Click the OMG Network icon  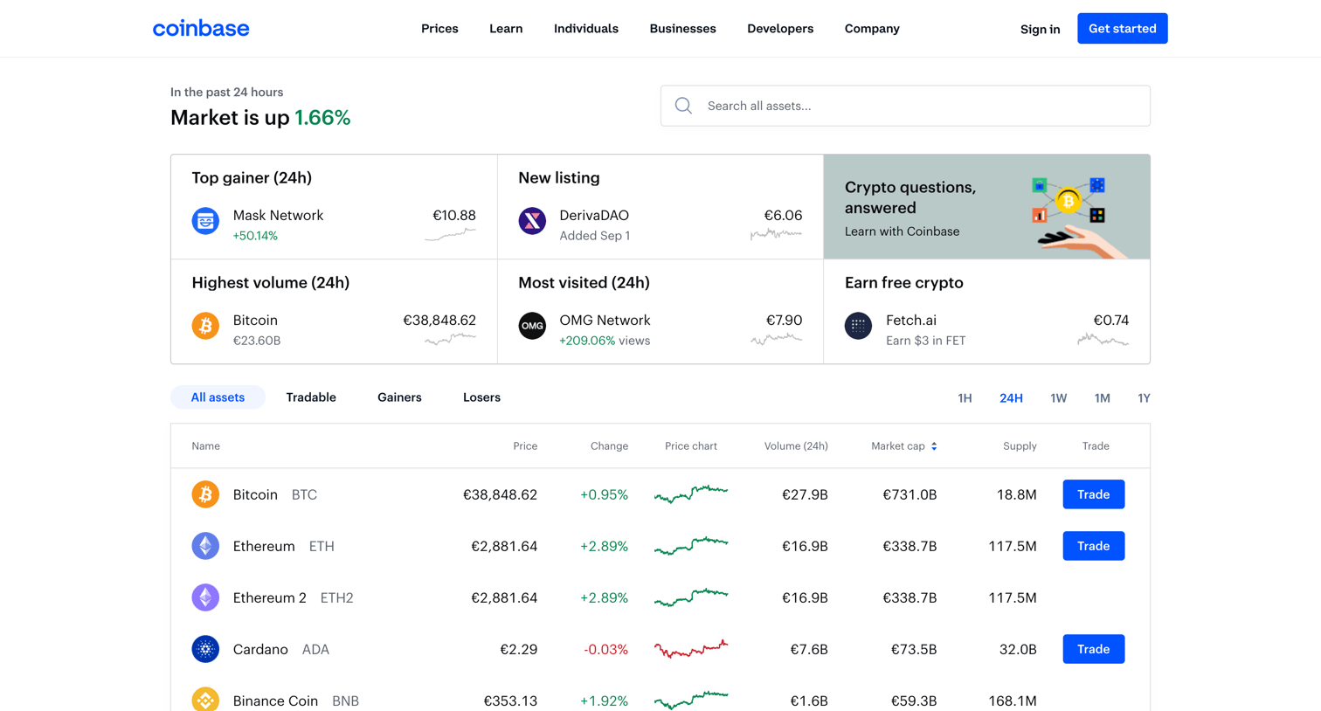coord(532,326)
